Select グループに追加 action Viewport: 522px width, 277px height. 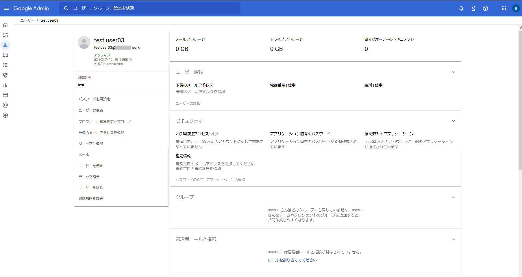(91, 144)
